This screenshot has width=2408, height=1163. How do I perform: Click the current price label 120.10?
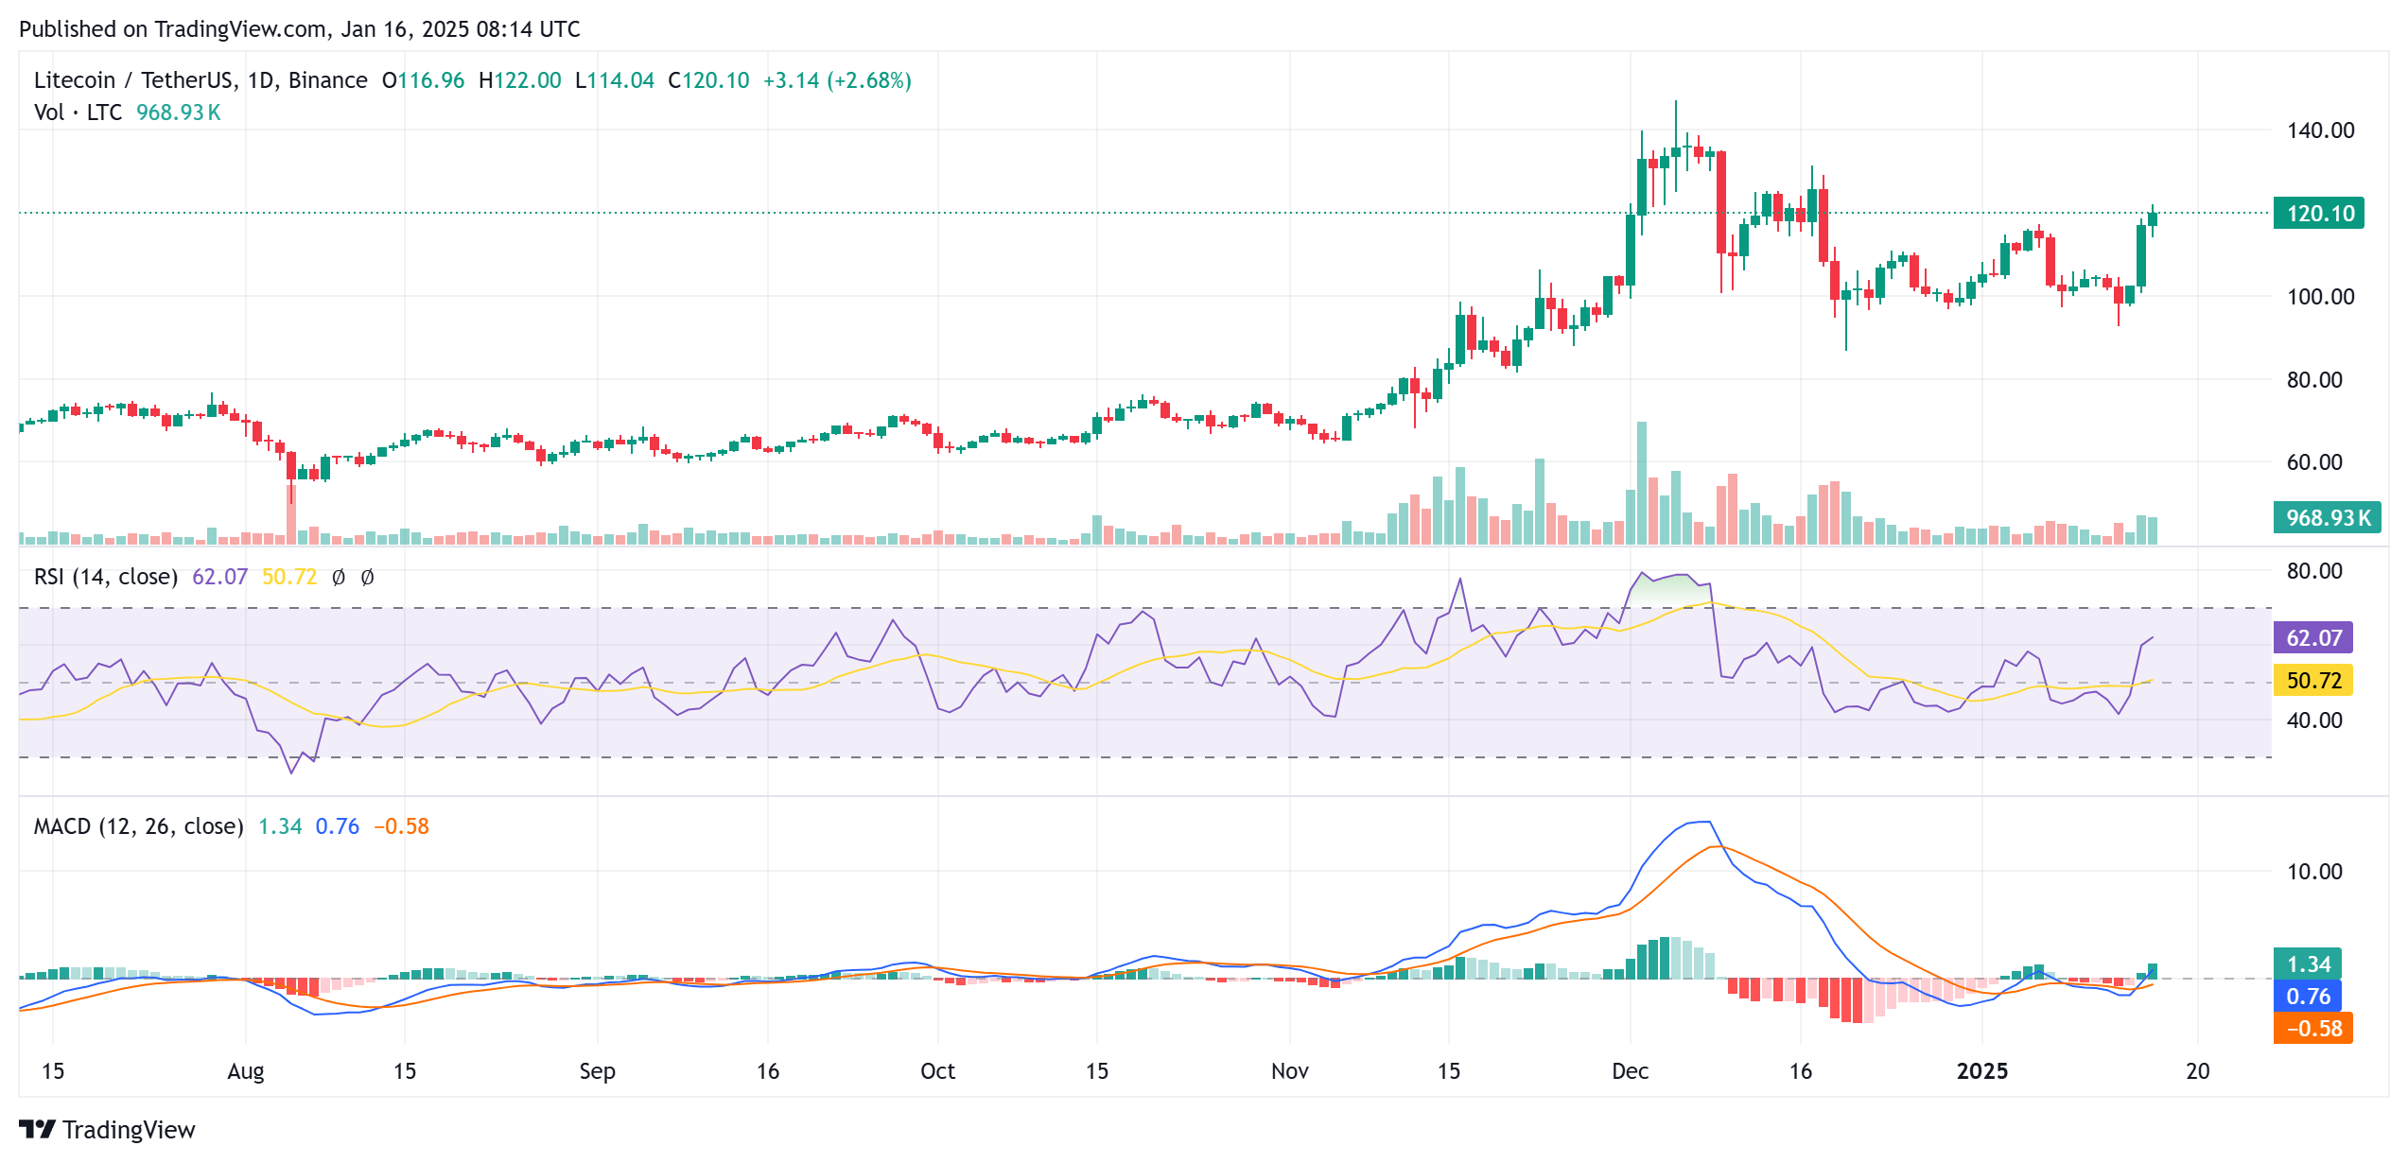tap(2318, 213)
